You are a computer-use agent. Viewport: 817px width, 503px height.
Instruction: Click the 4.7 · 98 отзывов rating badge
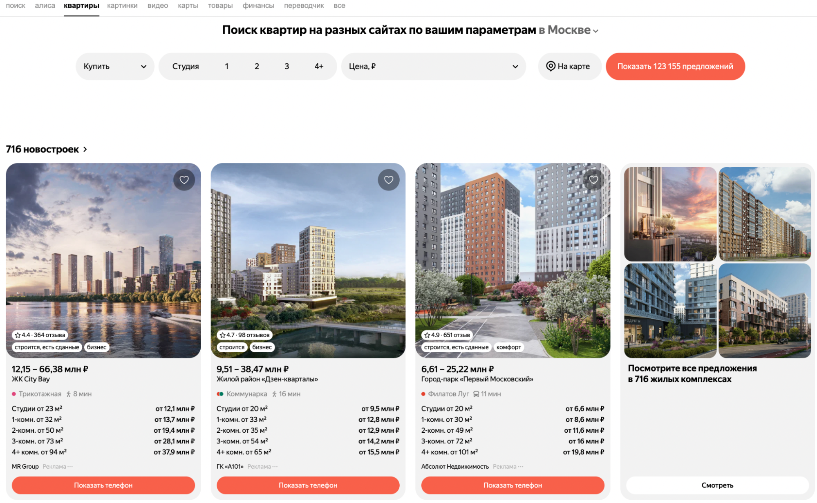point(245,335)
